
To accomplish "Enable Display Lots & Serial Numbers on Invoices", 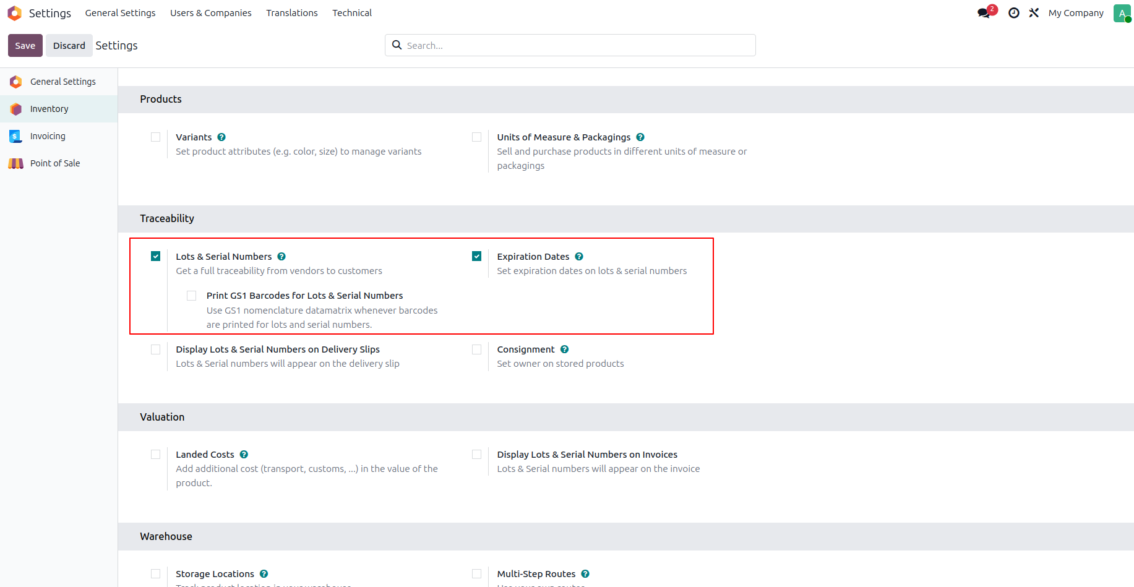I will (477, 455).
